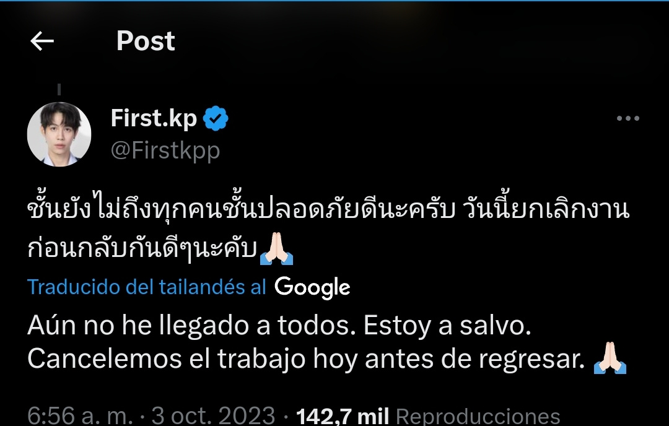Click the praying hands emoji after 'regresar.'
This screenshot has height=426, width=669.
tap(610, 360)
